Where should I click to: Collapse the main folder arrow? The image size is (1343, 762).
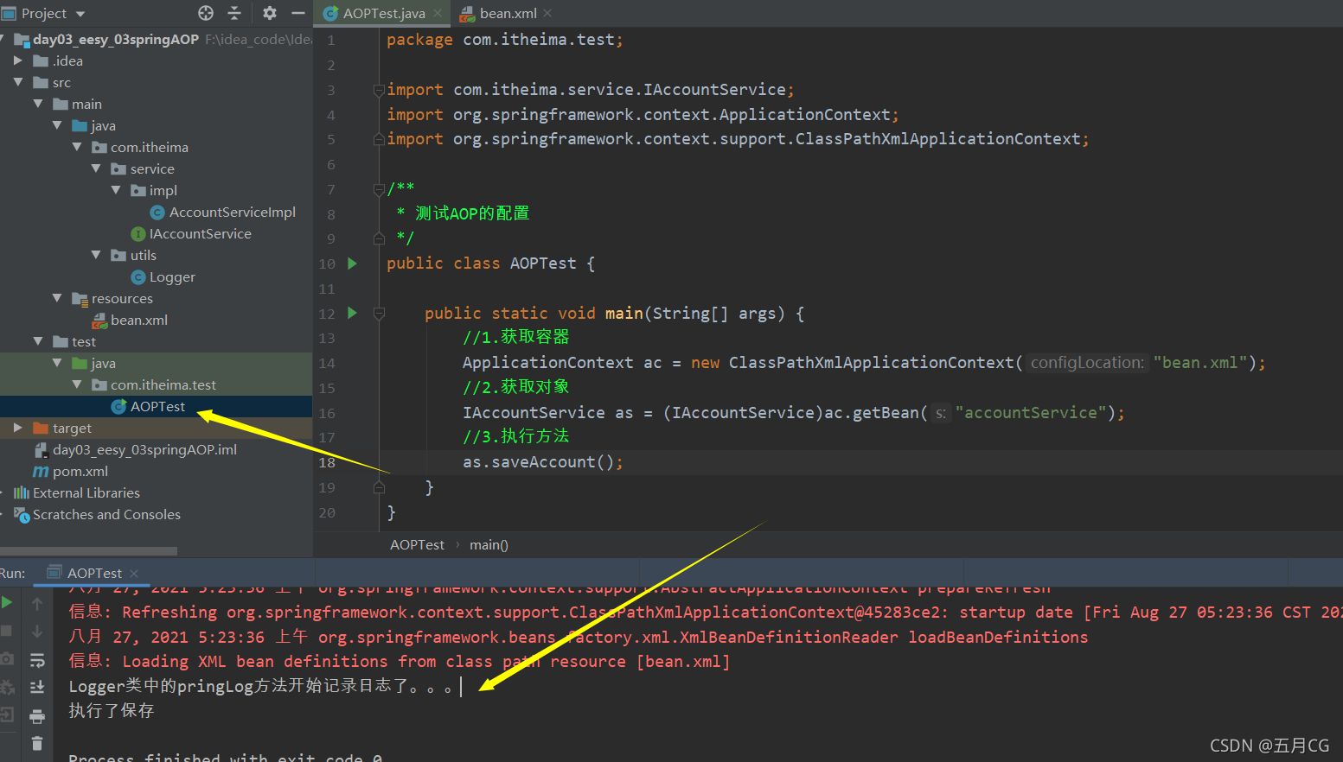pyautogui.click(x=38, y=104)
